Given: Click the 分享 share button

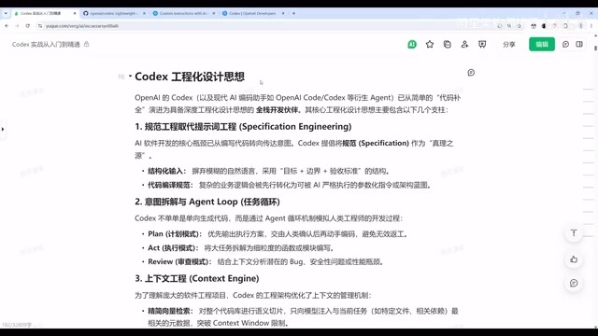Looking at the screenshot, I should pos(508,44).
